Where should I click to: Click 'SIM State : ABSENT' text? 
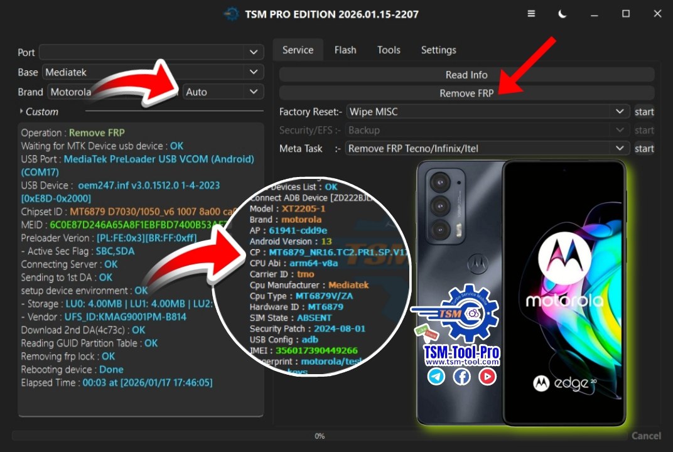click(291, 318)
